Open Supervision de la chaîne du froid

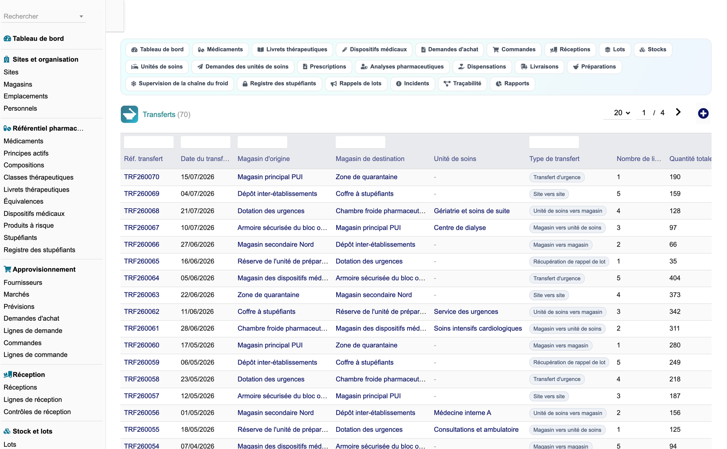(180, 84)
